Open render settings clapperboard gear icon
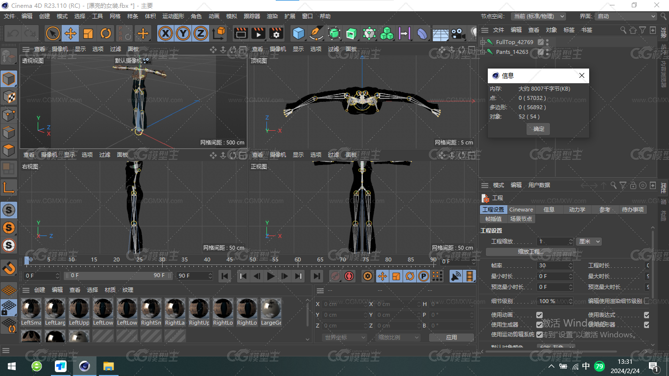Viewport: 669px width, 376px height. click(x=276, y=33)
